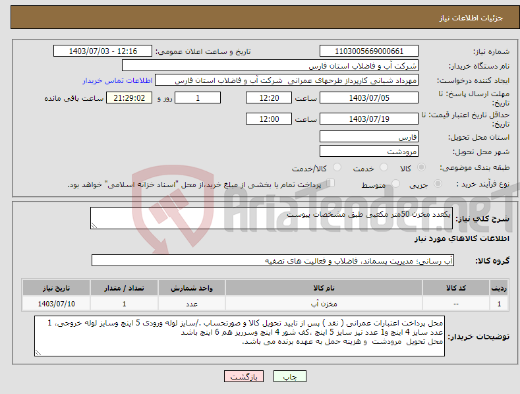Viewport: 520px width, 394px height.
Task: Click the row number cell showing 1
Action: [x=499, y=304]
